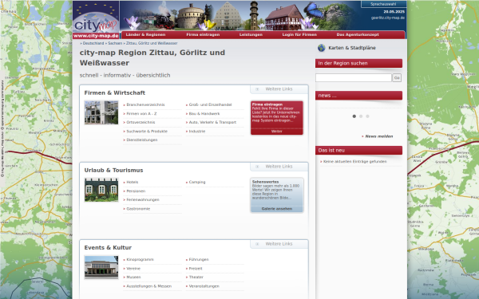Open the Museen link
The width and height of the screenshot is (479, 299).
[133, 277]
